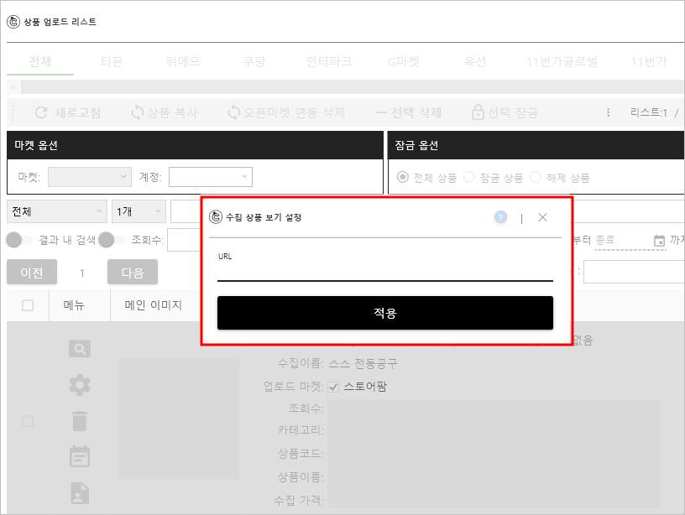Viewport: 685px width, 515px height.
Task: Click the contact document icon in row menu
Action: 80,493
